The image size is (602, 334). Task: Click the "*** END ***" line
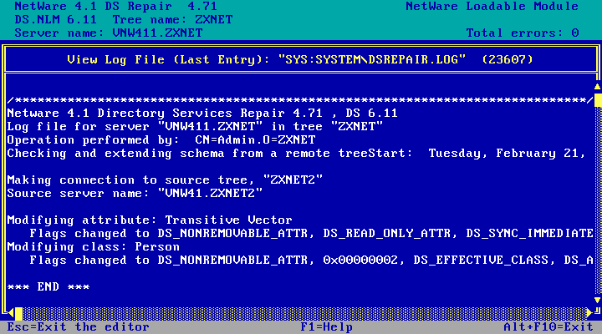point(48,286)
